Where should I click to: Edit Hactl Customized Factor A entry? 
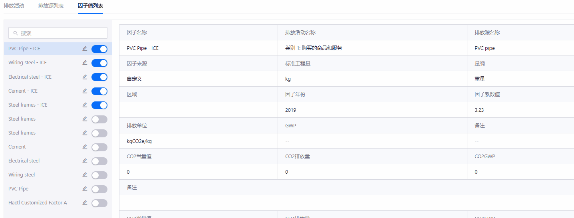coord(85,202)
